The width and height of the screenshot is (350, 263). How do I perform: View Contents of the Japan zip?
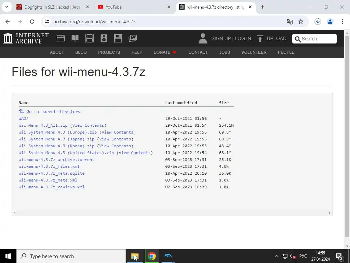tap(115, 139)
